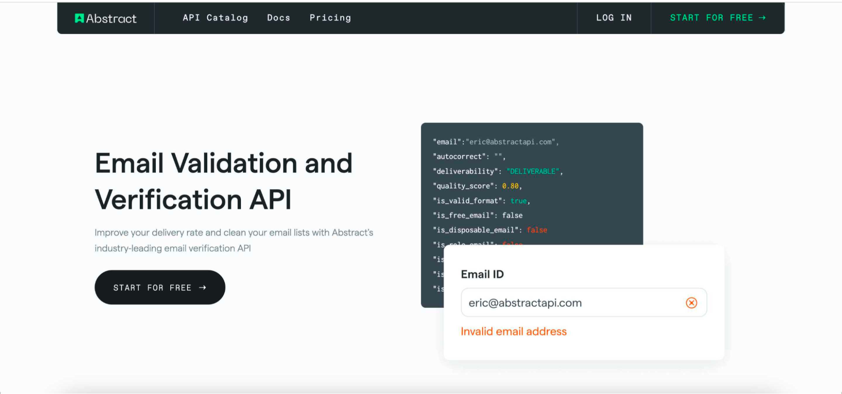Click the dark START FOR FREE hero button
Screen dimensions: 842x394
[x=160, y=287]
